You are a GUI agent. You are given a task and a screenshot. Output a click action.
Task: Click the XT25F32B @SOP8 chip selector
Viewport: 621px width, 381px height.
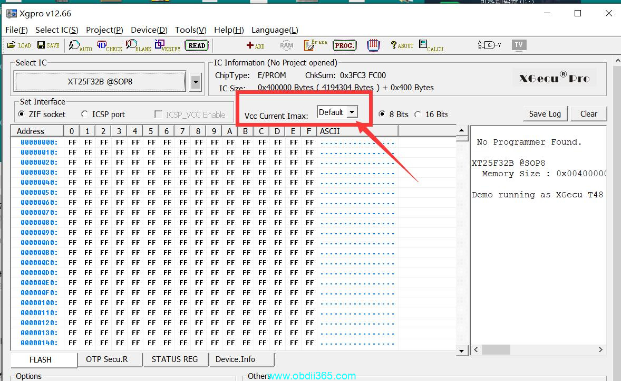pos(100,82)
